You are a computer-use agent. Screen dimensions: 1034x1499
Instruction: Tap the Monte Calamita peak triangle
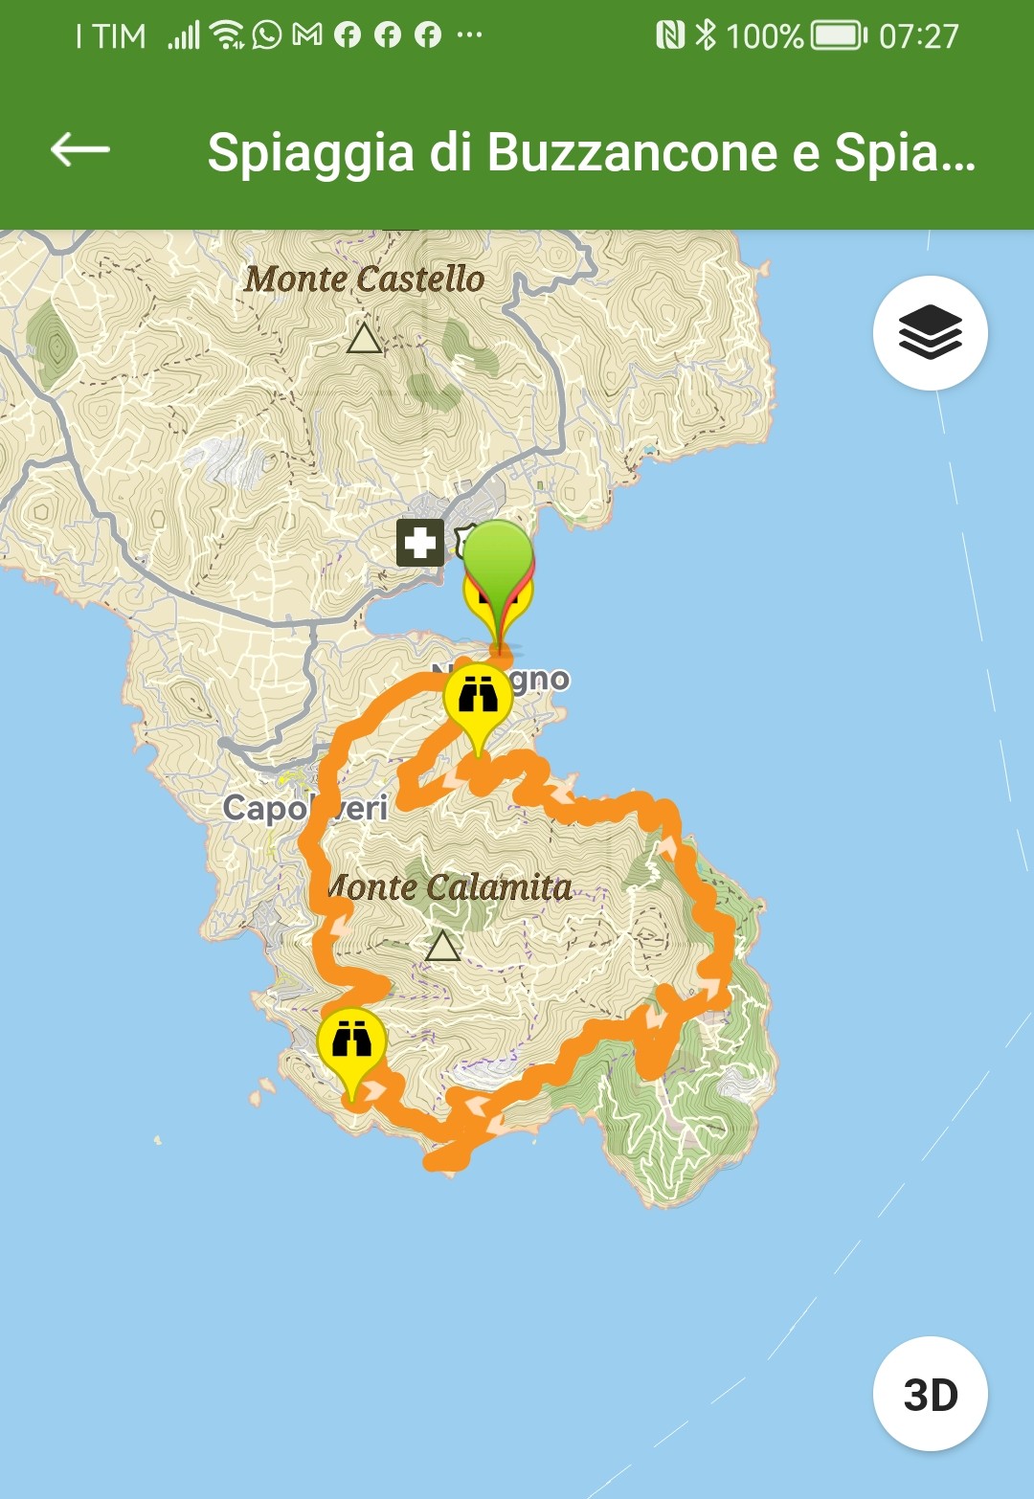click(x=442, y=947)
